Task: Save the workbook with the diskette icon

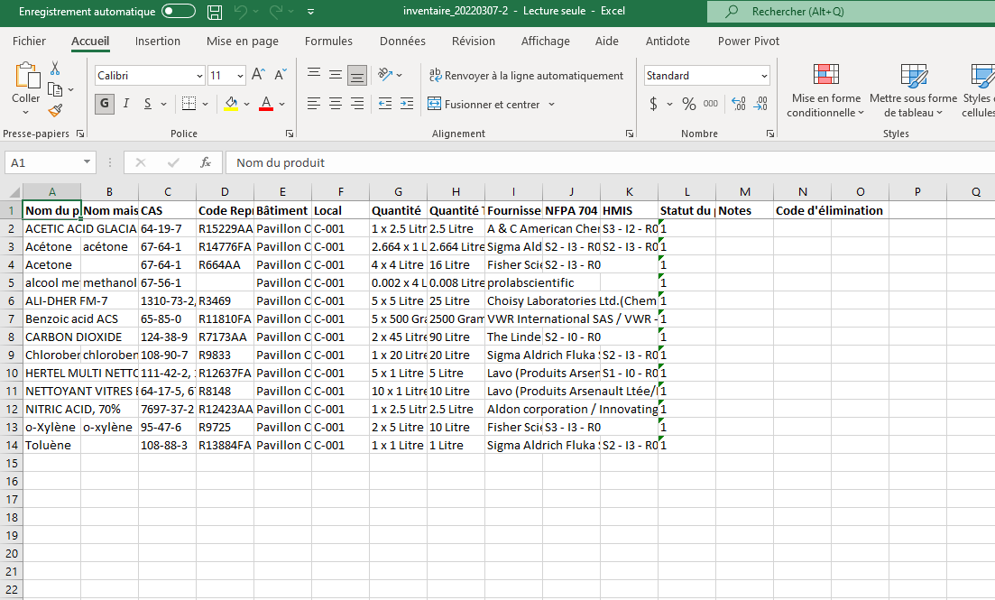Action: [215, 12]
